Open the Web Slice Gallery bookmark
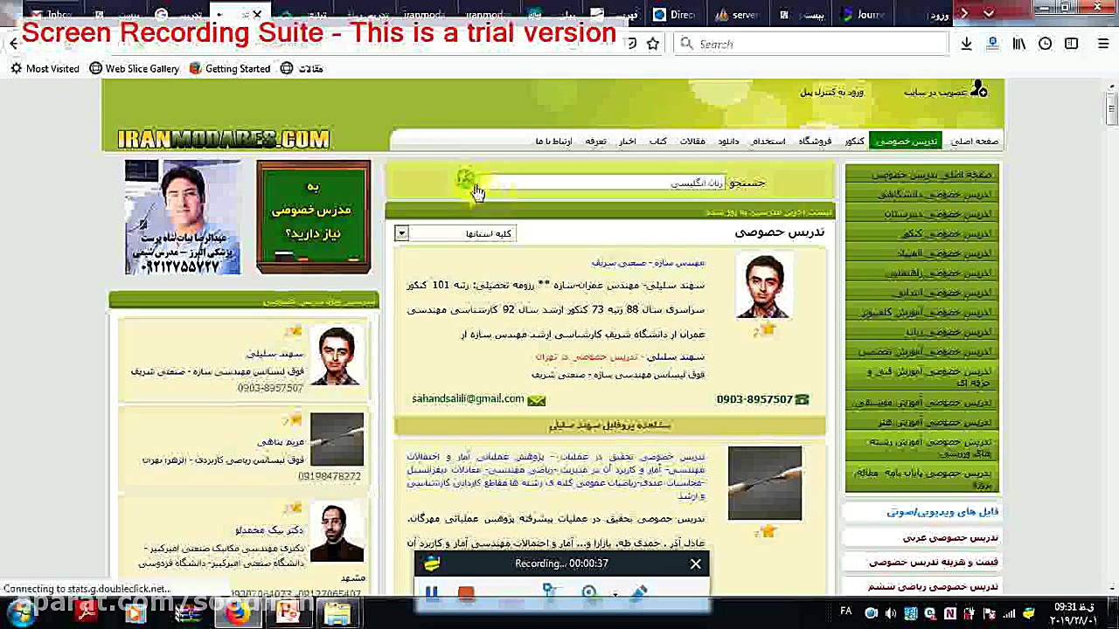 coord(134,68)
